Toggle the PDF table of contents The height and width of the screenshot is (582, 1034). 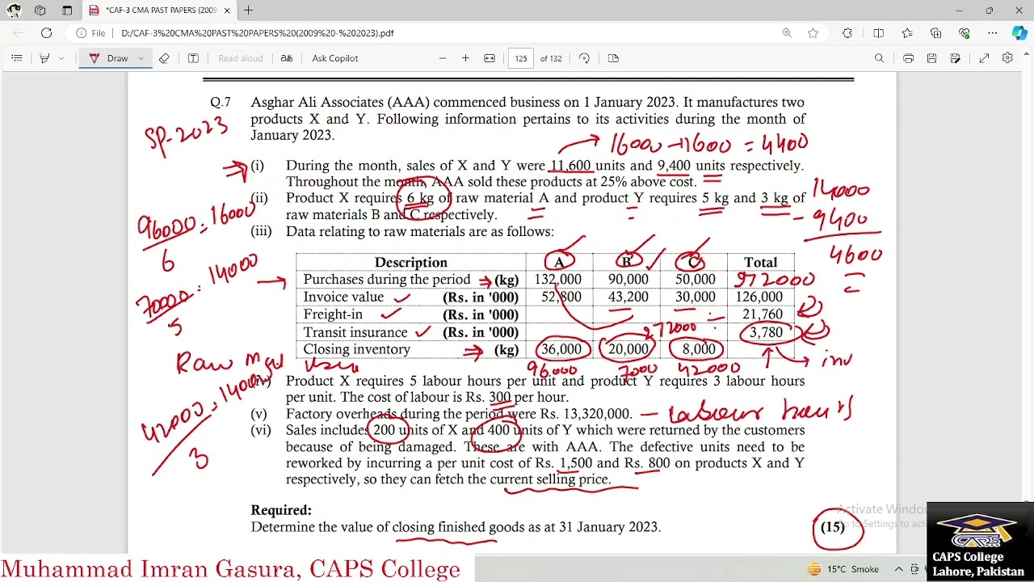point(16,58)
